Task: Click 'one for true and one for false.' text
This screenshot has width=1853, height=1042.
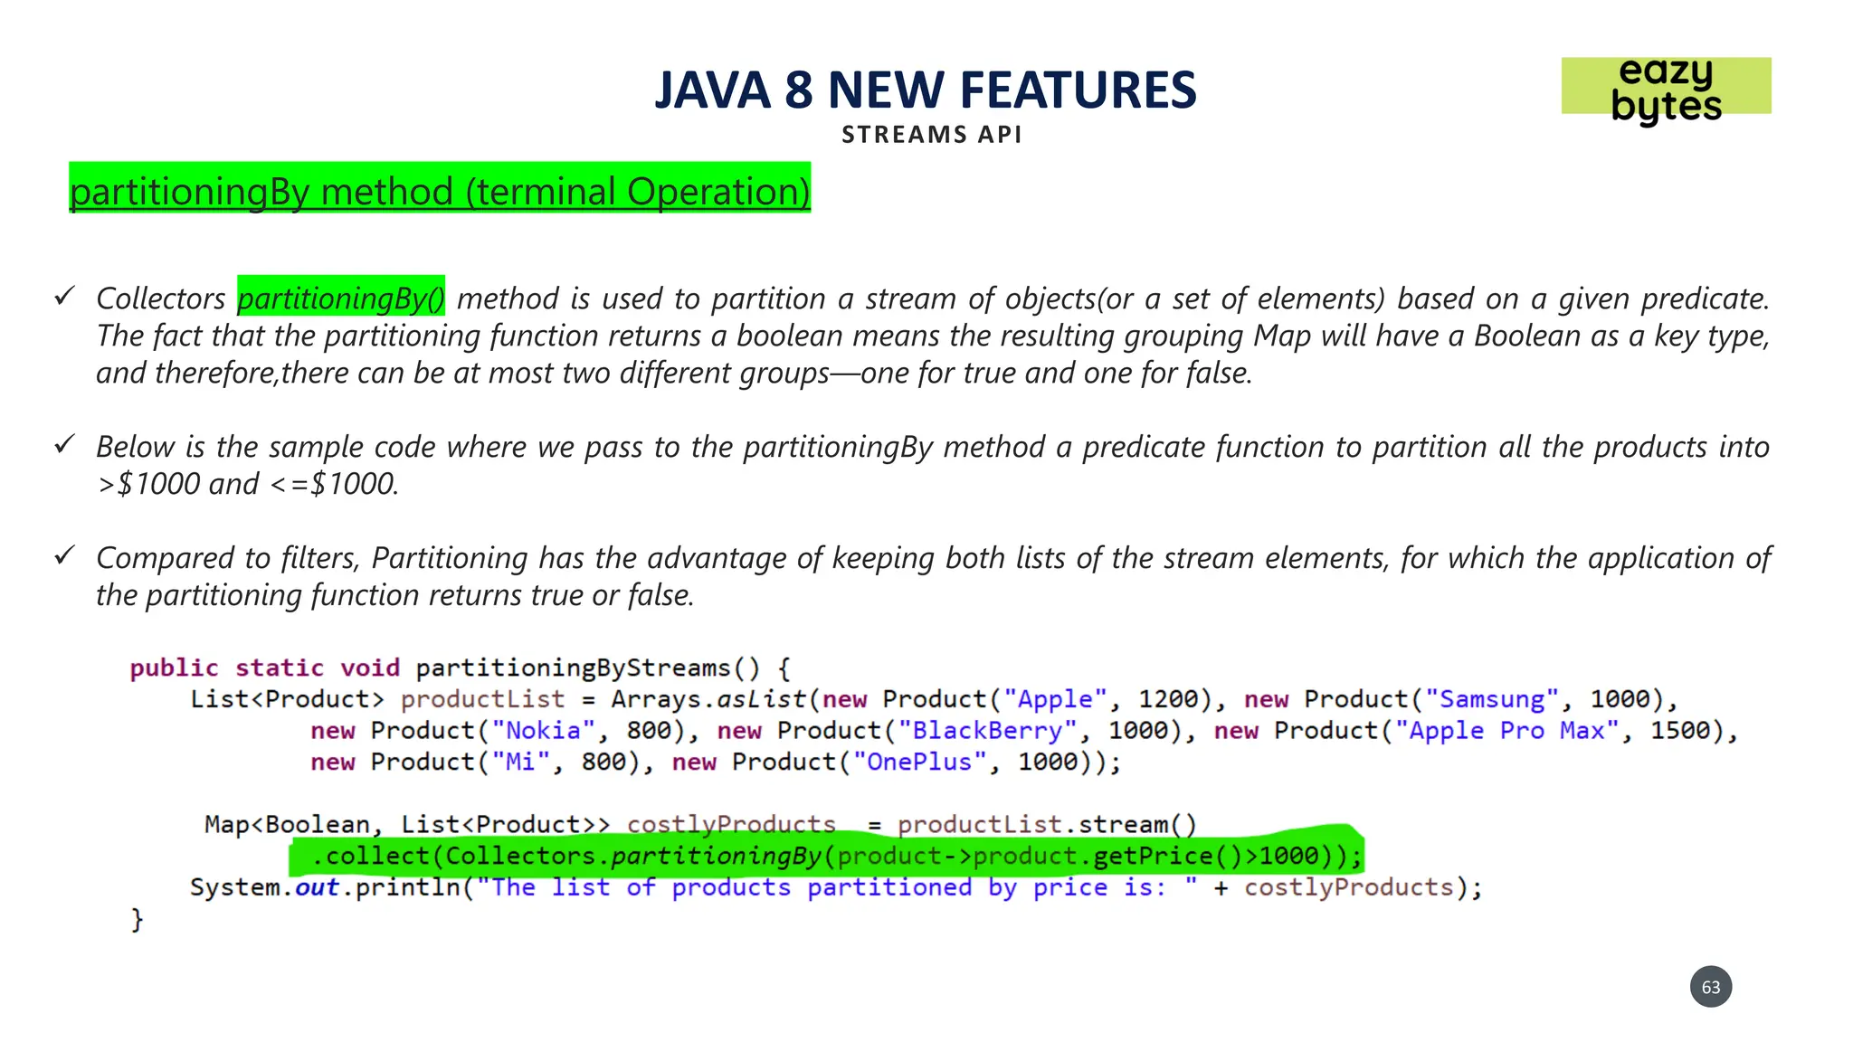Action: (x=1057, y=373)
